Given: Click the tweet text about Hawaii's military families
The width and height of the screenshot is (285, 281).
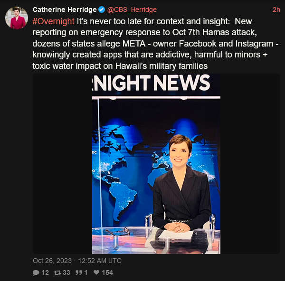Looking at the screenshot, I should click(120, 66).
